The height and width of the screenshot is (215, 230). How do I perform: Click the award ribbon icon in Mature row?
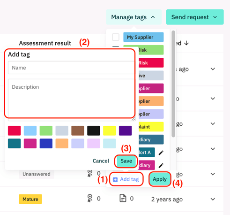(x=90, y=198)
